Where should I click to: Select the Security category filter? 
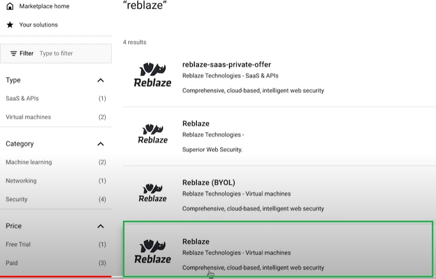pos(17,199)
